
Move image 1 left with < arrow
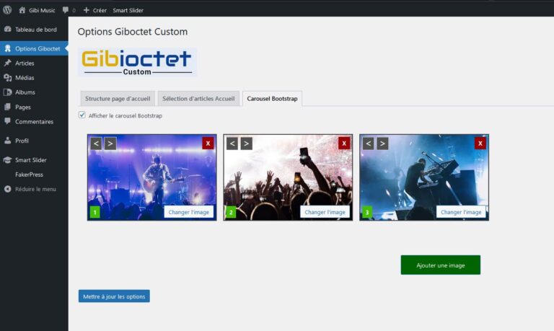click(x=96, y=144)
